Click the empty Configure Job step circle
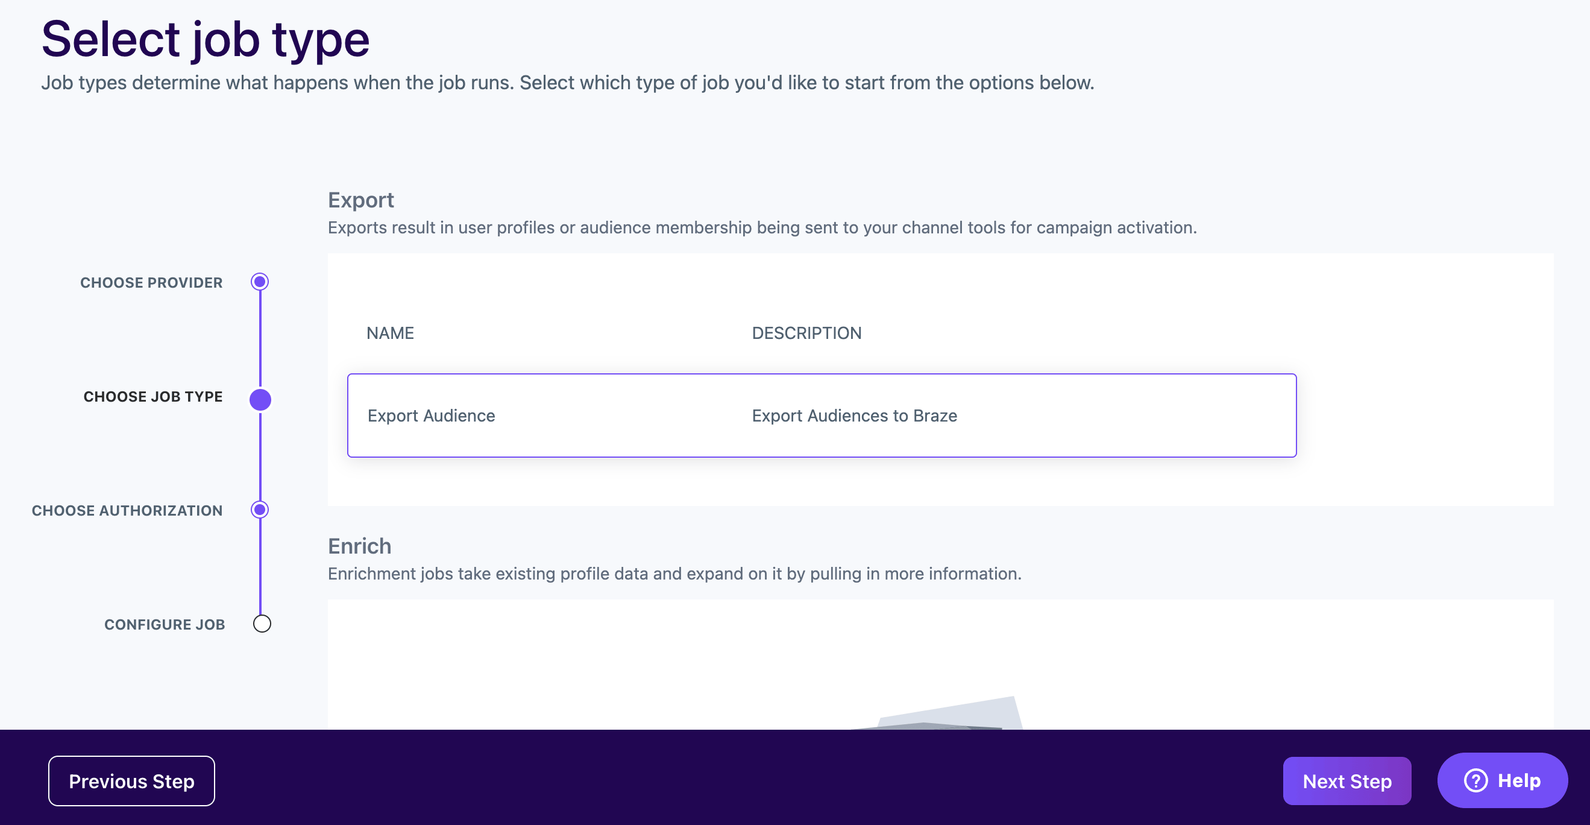The height and width of the screenshot is (825, 1590). [262, 624]
